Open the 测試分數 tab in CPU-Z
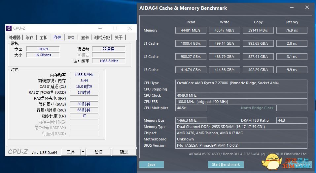Viewport: 316px width, 173px height. [102, 37]
